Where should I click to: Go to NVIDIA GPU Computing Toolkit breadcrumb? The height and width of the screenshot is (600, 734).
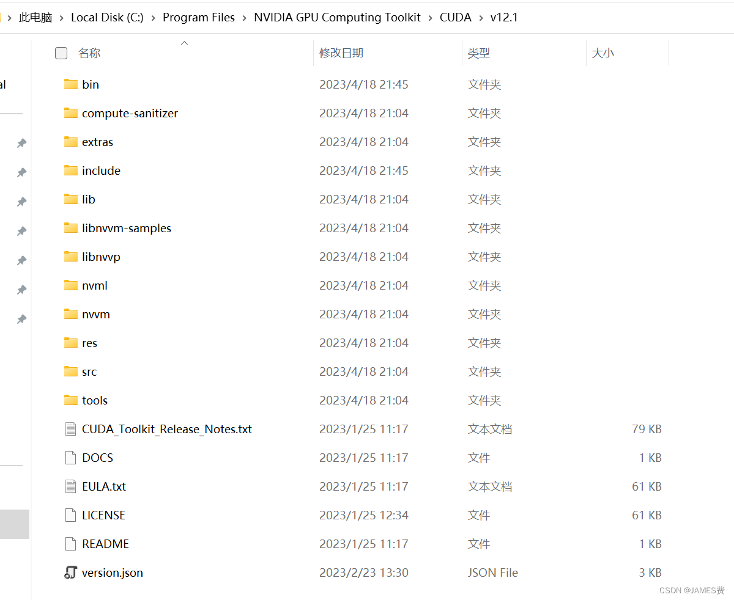(338, 17)
